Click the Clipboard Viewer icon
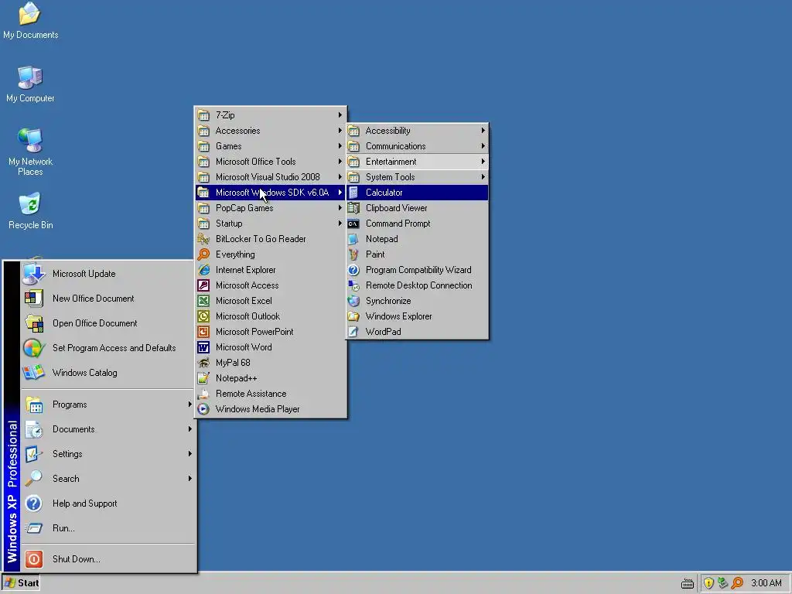The width and height of the screenshot is (792, 594). (x=353, y=208)
